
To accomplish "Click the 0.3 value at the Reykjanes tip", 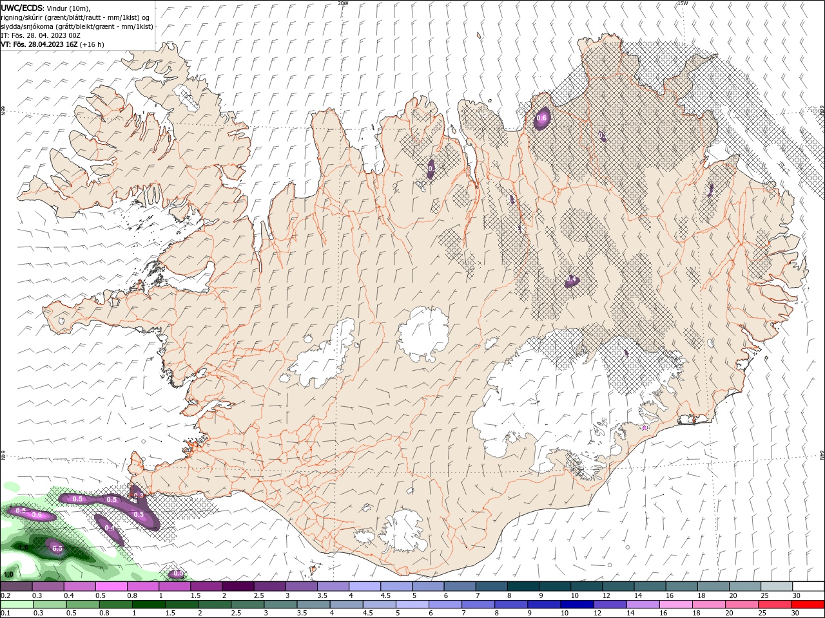I will tap(138, 495).
